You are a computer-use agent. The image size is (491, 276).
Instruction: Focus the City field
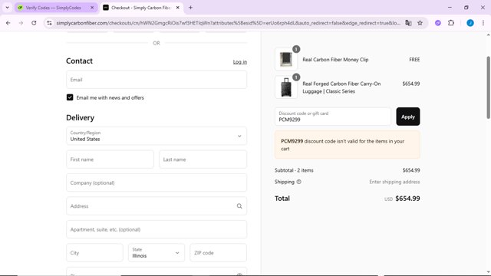pos(94,253)
